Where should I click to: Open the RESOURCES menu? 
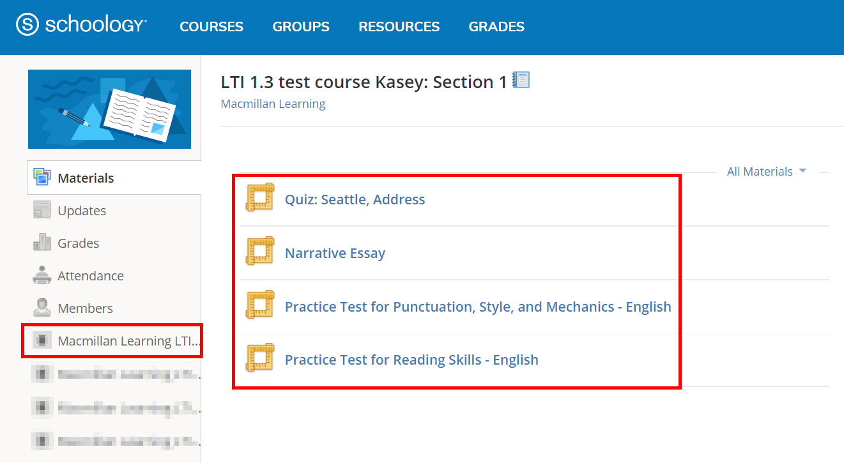[399, 26]
